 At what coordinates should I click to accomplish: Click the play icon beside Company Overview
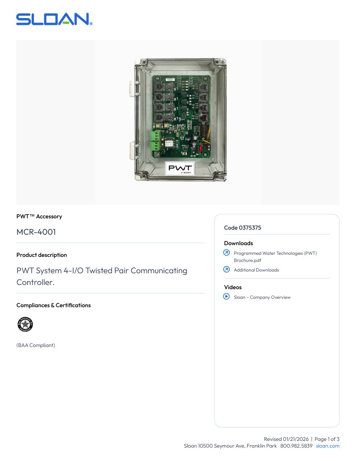227,296
